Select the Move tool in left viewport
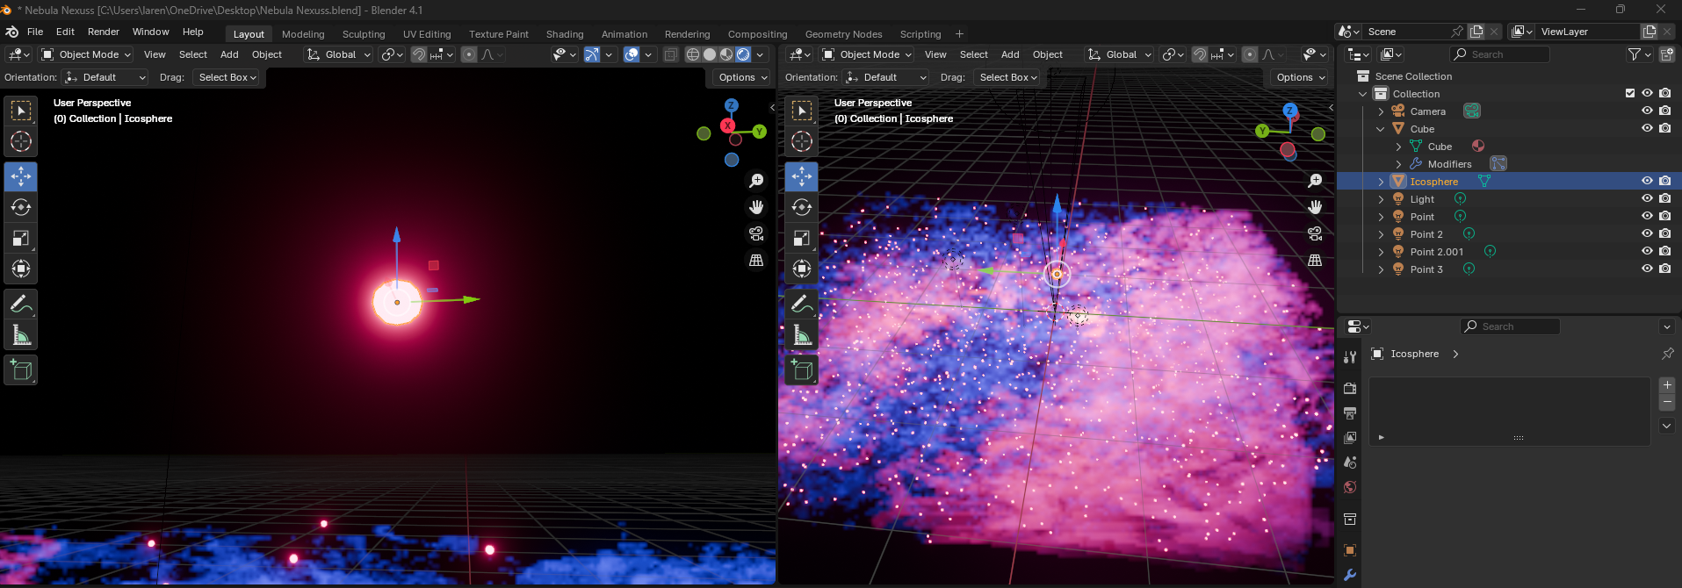1682x588 pixels. (x=21, y=176)
